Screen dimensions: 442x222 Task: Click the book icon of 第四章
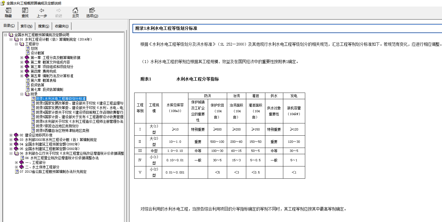pos(27,71)
